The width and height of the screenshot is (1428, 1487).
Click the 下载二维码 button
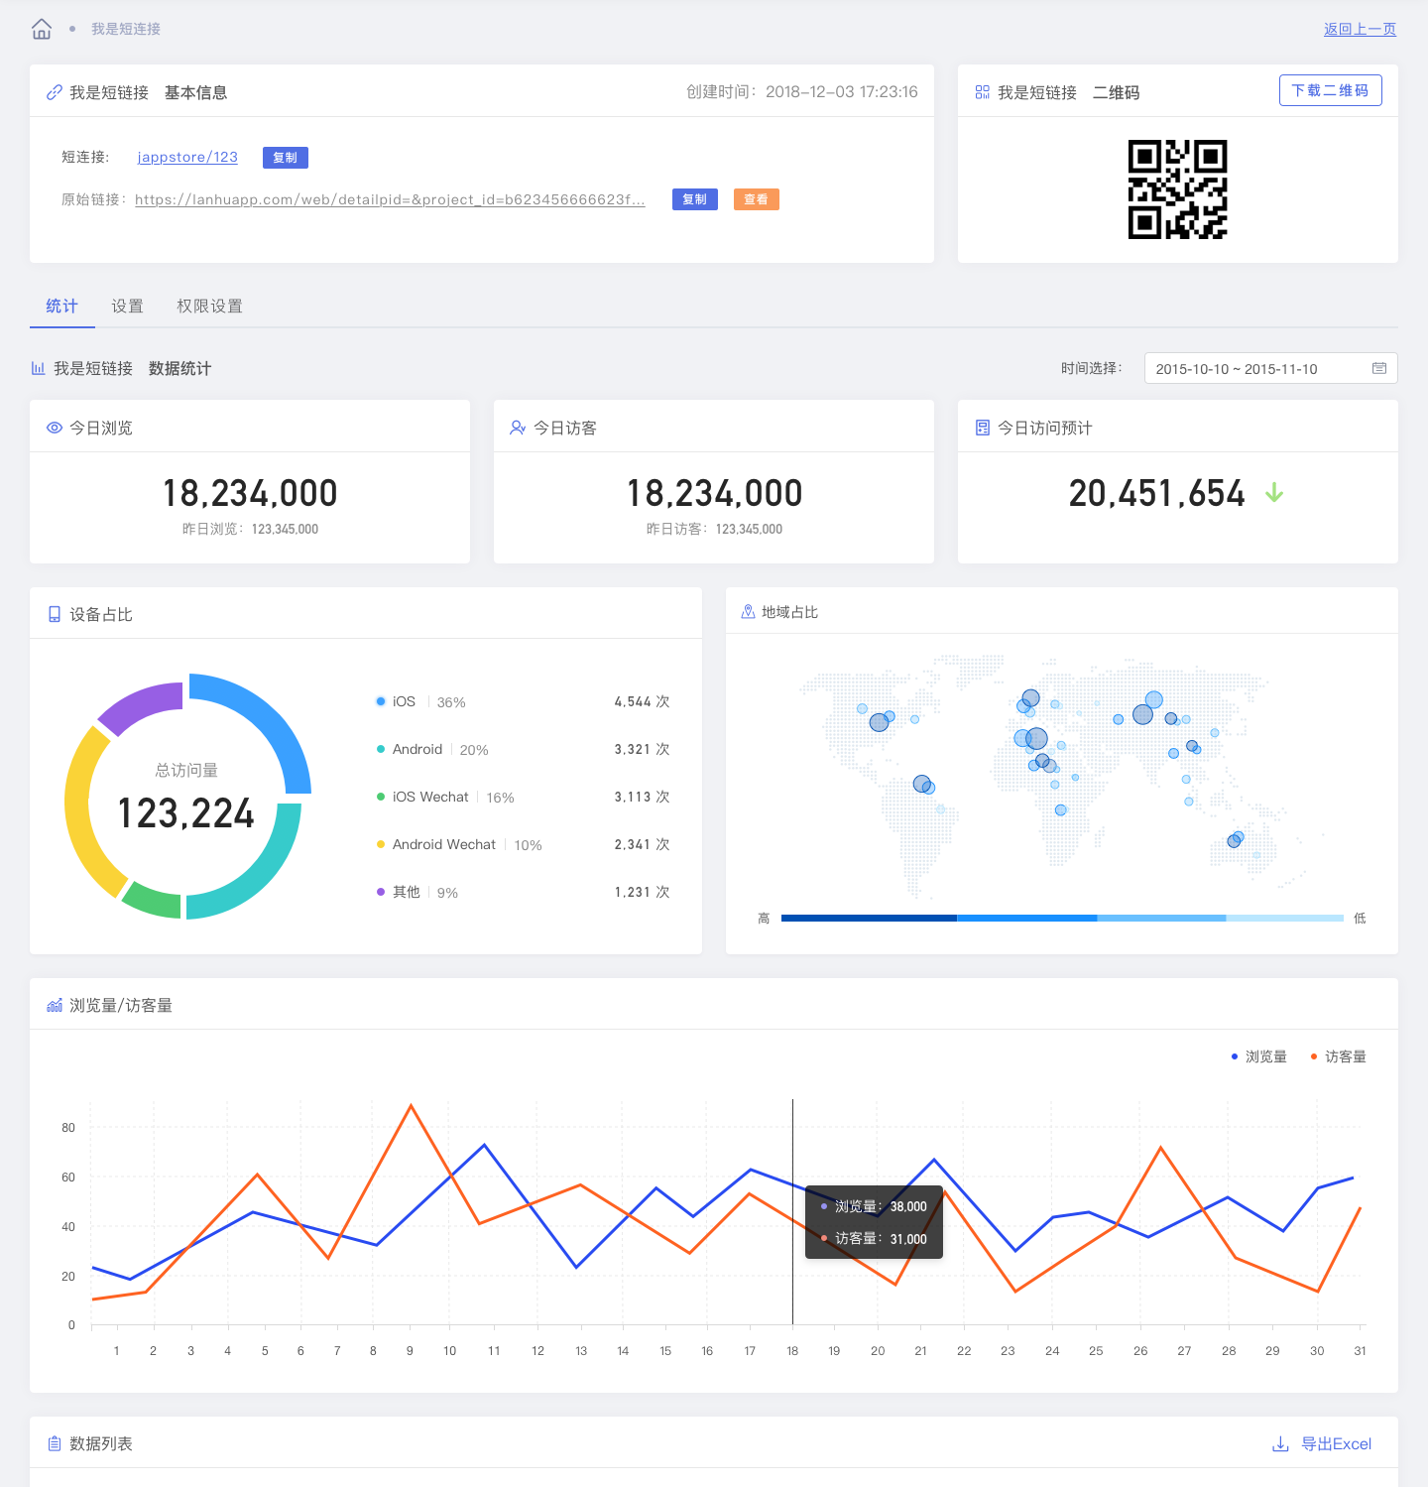[1330, 90]
